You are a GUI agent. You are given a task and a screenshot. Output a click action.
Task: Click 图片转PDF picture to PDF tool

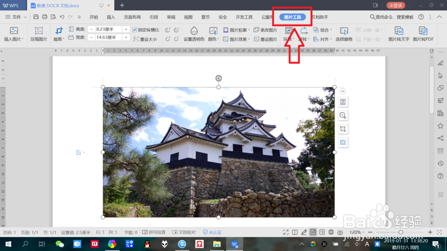[423, 34]
